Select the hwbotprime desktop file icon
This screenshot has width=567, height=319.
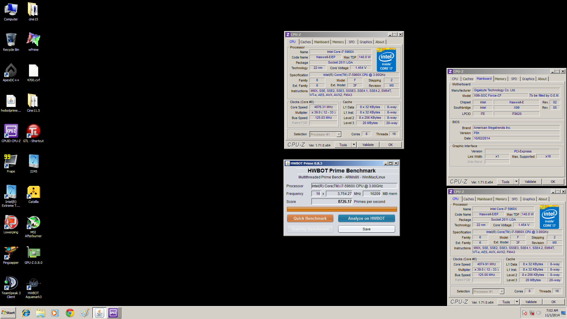(11, 103)
